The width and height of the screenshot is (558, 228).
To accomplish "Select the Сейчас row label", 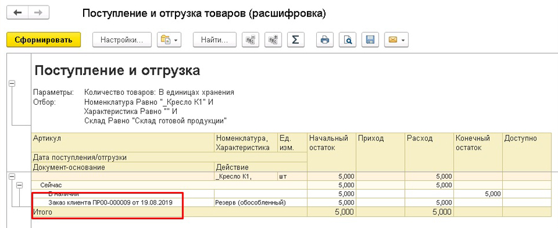I will (x=51, y=185).
